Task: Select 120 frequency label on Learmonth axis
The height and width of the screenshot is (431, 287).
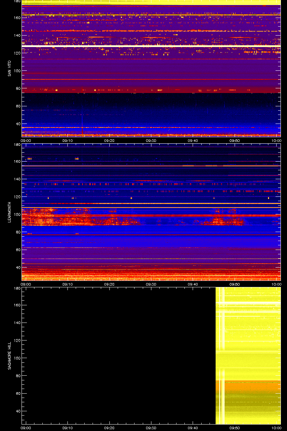Action: [x=17, y=196]
